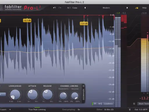
Task: Adjust Channel Linking Release knob
Action: [75, 96]
